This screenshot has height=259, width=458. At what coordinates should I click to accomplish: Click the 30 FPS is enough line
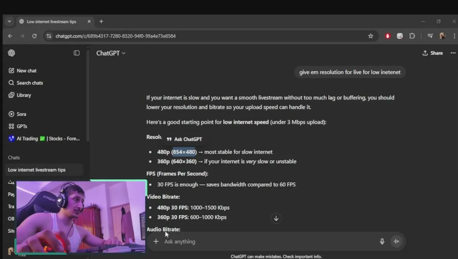tap(226, 185)
